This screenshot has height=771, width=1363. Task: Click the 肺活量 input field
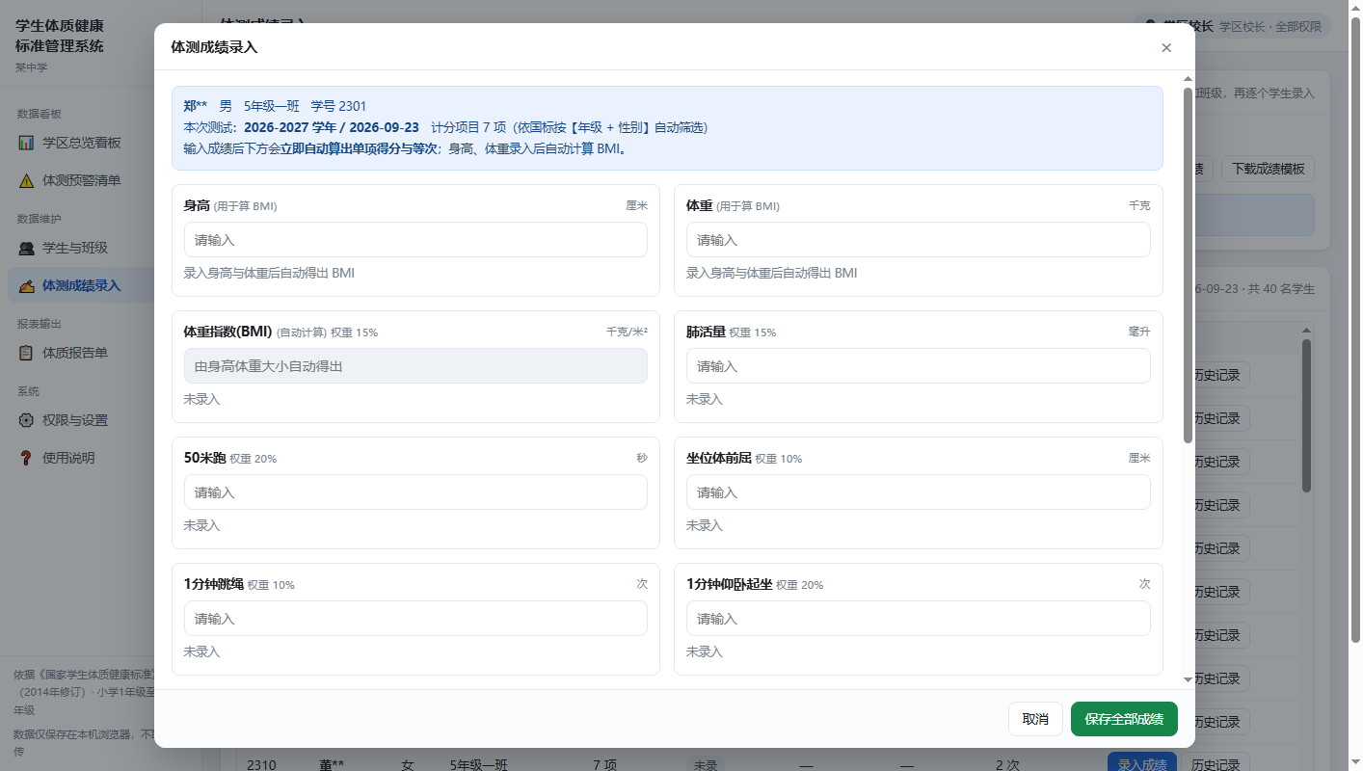pos(918,366)
